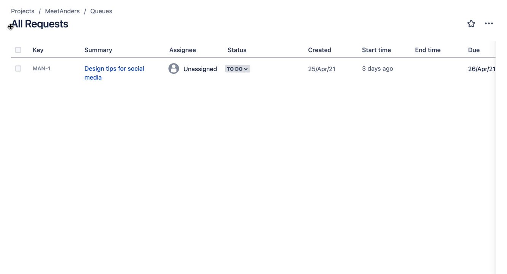507x274 pixels.
Task: Navigate to Queues breadcrumb
Action: 101,11
